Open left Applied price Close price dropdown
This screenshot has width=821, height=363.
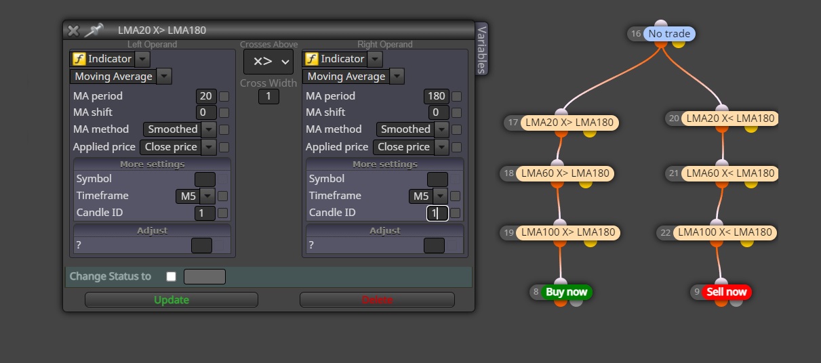pos(209,147)
